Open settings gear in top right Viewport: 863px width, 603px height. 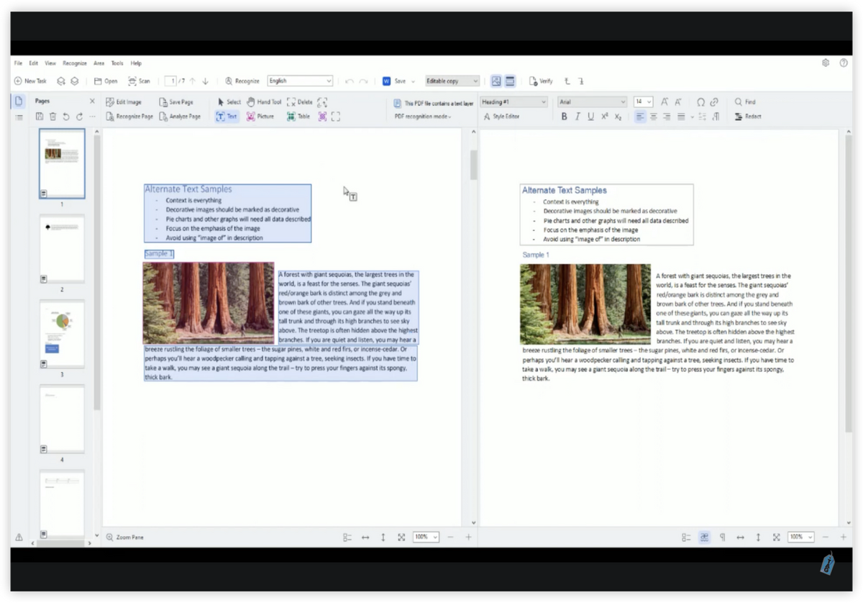point(826,63)
